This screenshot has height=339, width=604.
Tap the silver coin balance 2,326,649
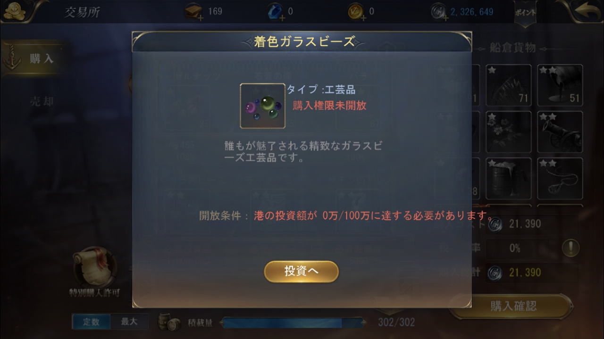pyautogui.click(x=472, y=12)
